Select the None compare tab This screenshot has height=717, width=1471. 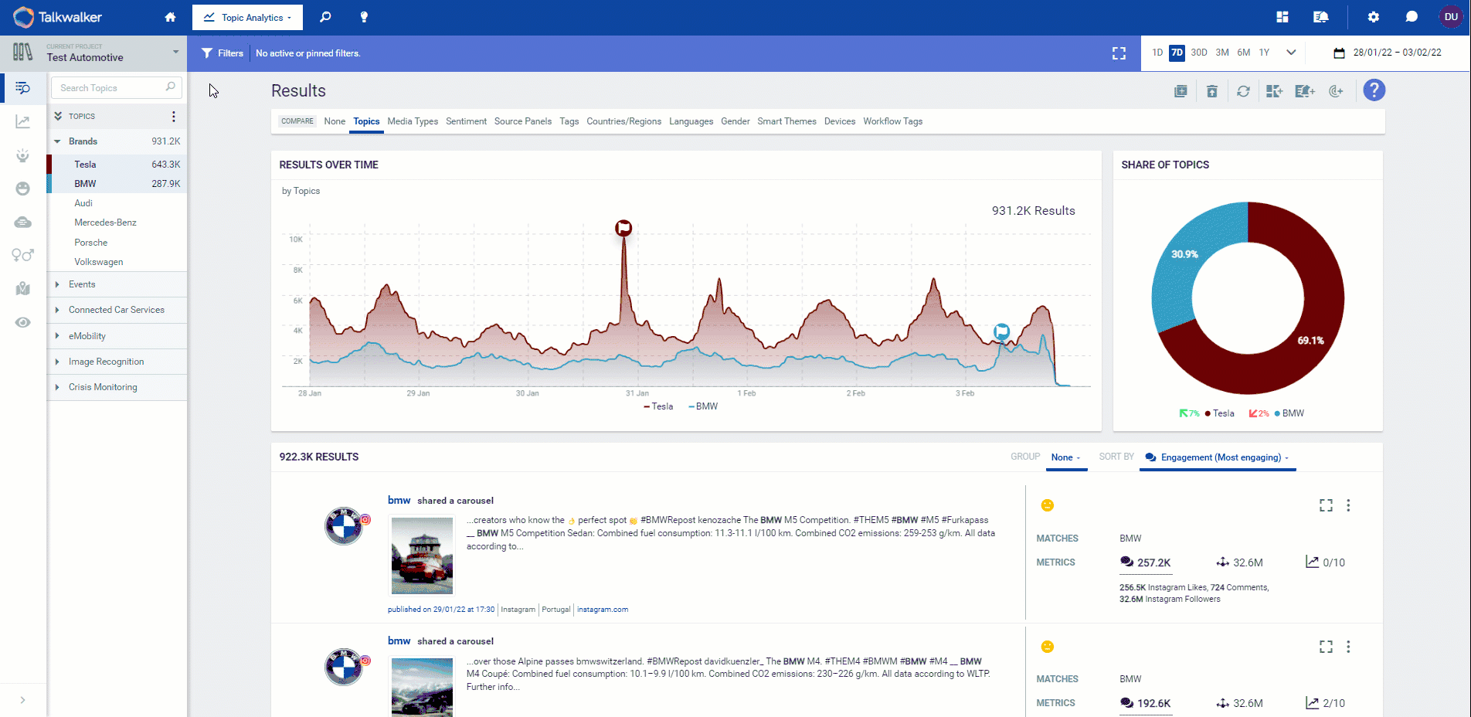coord(335,121)
